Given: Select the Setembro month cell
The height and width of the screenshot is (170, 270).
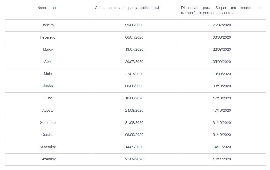Looking at the screenshot, I should [48, 123].
